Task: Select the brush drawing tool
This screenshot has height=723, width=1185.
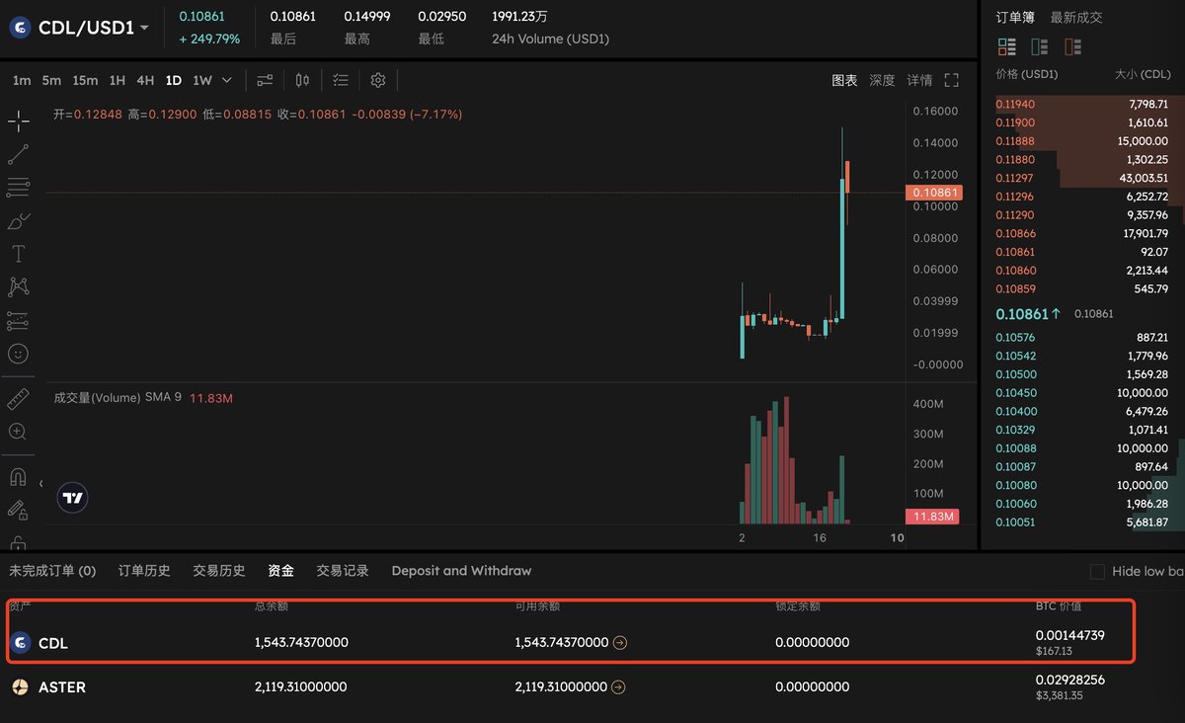Action: pyautogui.click(x=18, y=220)
